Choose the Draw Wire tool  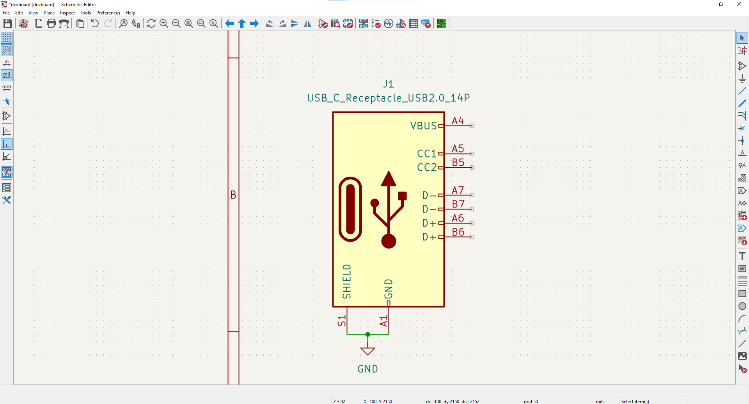(x=742, y=91)
